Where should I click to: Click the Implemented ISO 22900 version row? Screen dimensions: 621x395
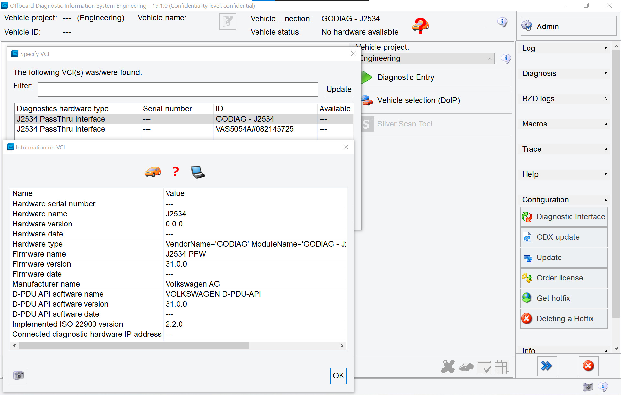coord(178,324)
